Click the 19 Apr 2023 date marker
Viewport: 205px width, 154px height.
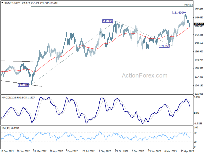(x=188, y=151)
